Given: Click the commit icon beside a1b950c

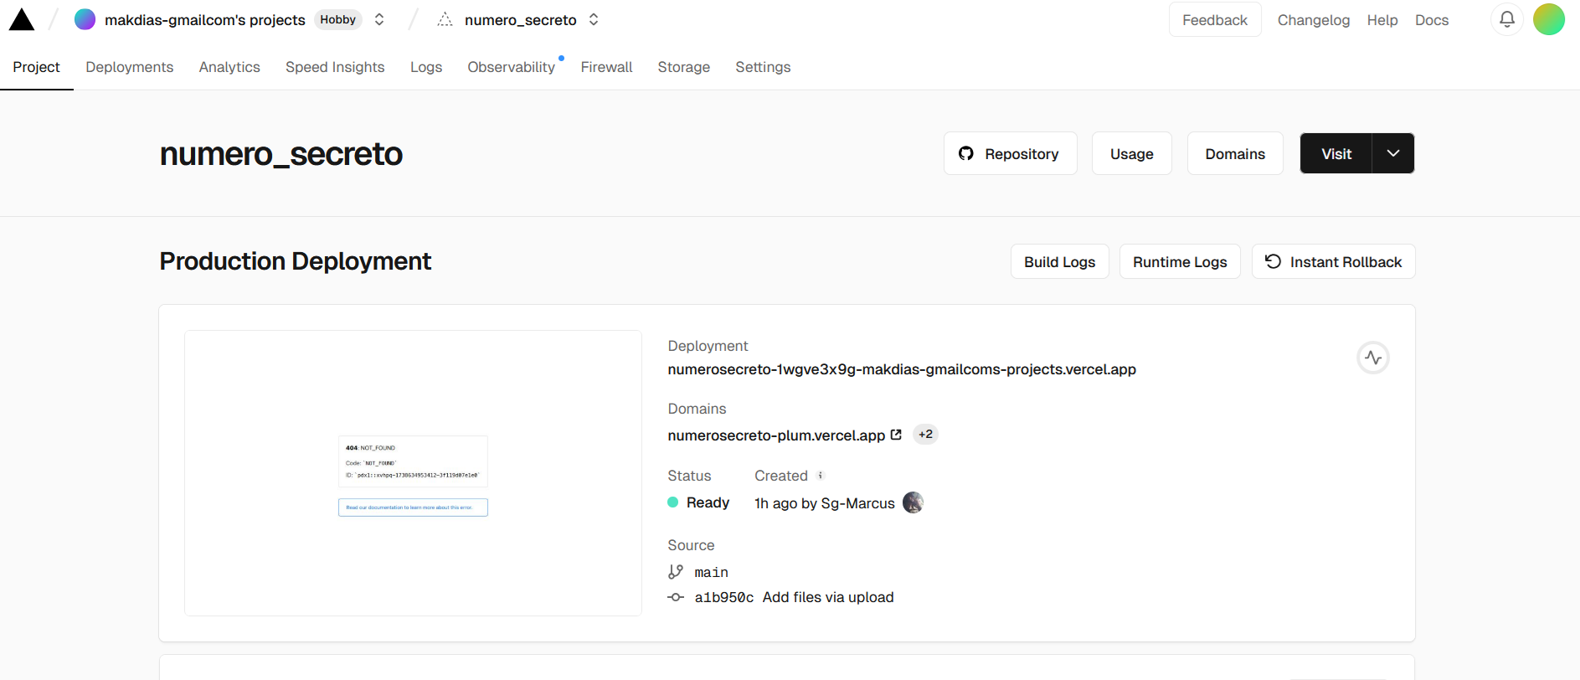Looking at the screenshot, I should point(676,597).
